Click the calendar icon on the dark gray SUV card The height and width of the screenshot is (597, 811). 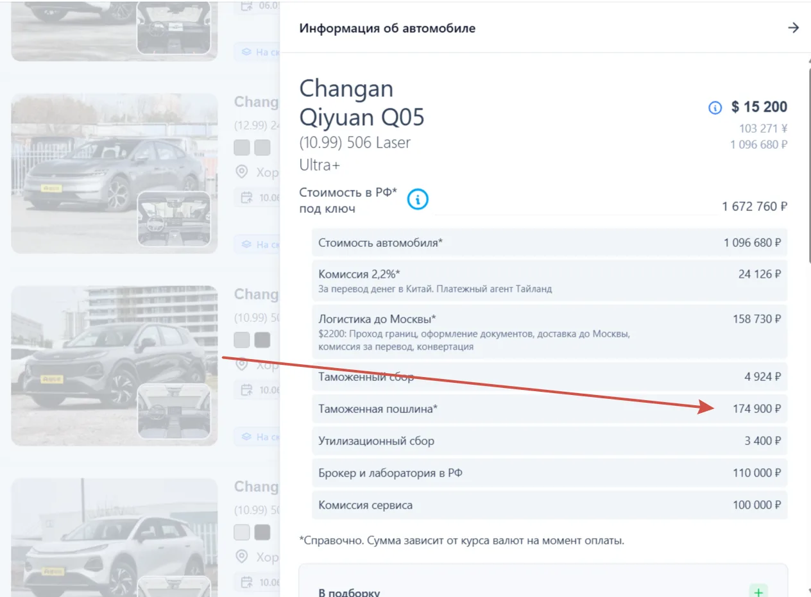coord(246,390)
